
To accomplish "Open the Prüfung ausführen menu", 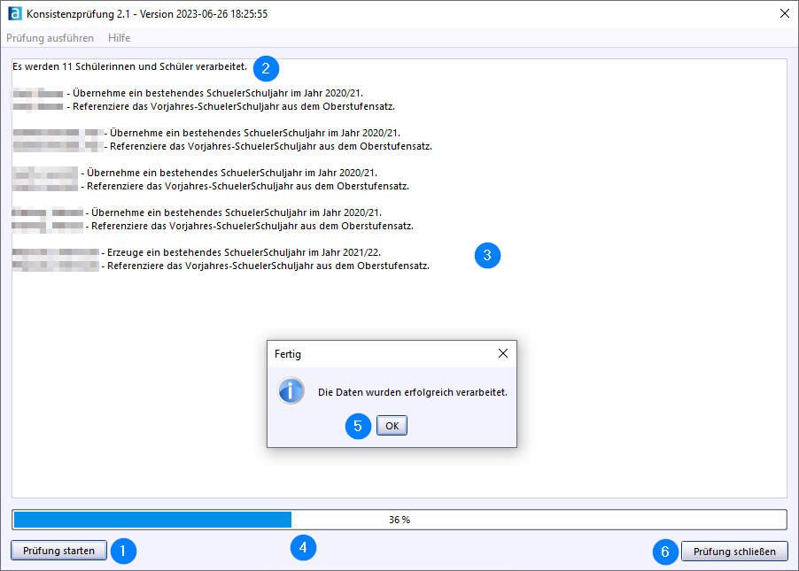I will coord(50,38).
